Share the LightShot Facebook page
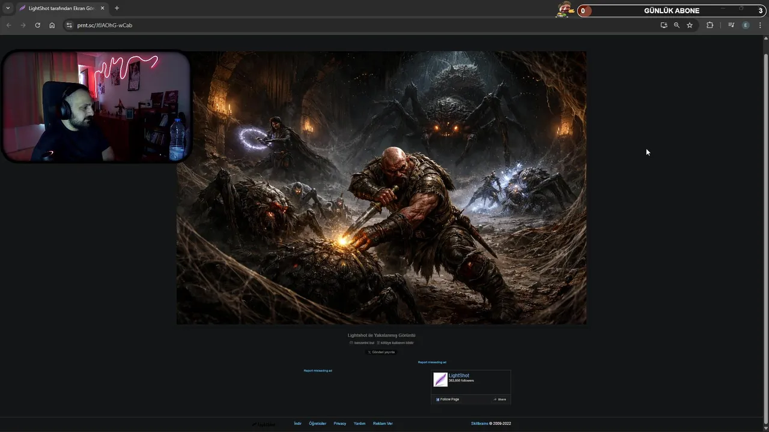Image resolution: width=769 pixels, height=432 pixels. coord(500,399)
